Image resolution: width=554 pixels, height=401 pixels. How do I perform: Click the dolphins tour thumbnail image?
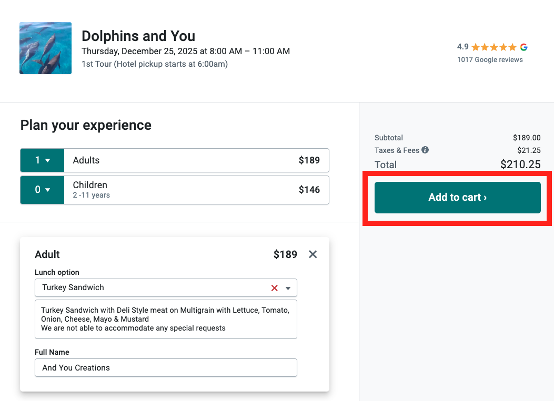coord(45,48)
